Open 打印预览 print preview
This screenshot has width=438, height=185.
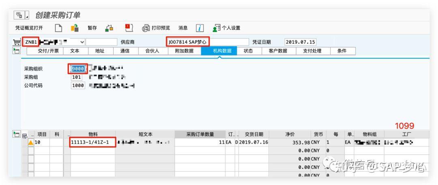click(x=156, y=28)
